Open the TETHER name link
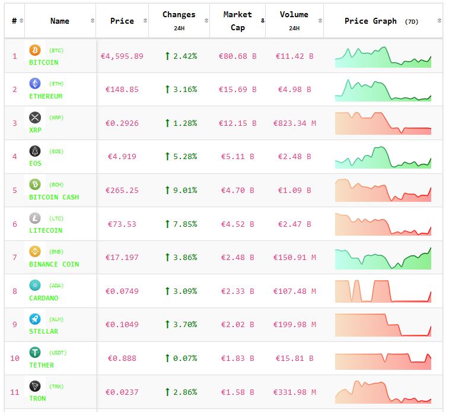449x412 pixels. pos(42,365)
